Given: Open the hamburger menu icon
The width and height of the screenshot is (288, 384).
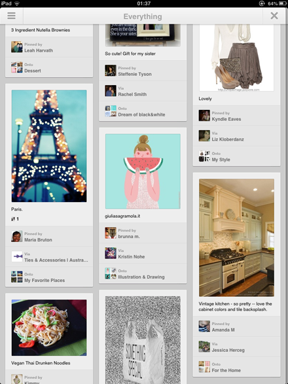Looking at the screenshot, I should pyautogui.click(x=12, y=16).
